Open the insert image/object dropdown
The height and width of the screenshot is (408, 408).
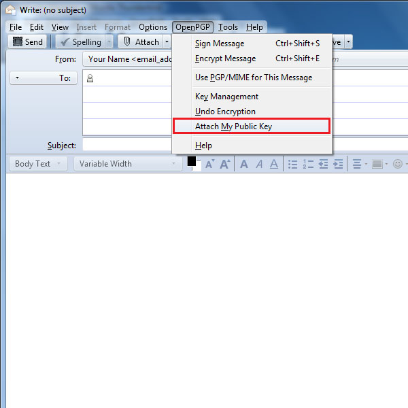pos(380,164)
